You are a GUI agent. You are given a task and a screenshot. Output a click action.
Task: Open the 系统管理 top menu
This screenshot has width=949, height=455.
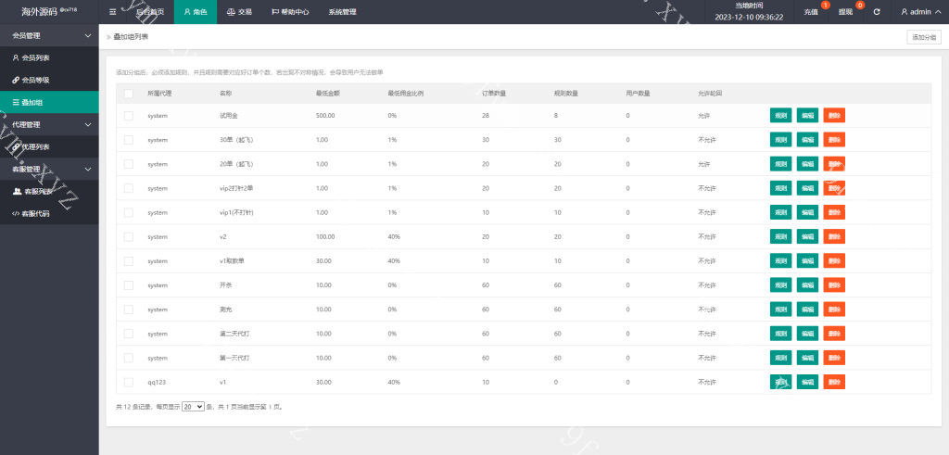[x=342, y=12]
